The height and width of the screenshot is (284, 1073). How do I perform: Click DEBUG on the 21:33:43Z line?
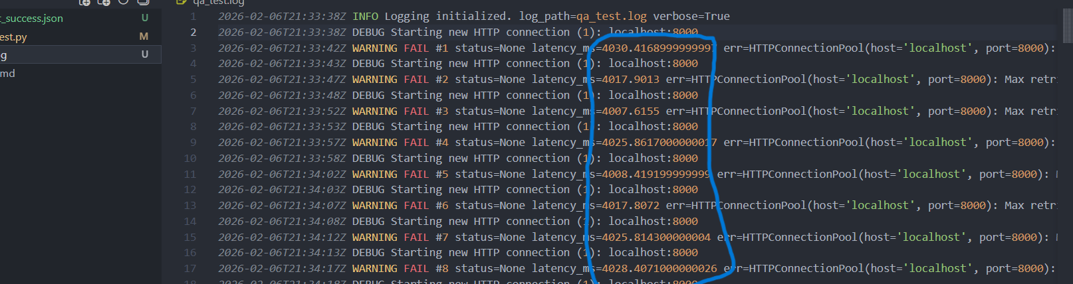(x=368, y=63)
